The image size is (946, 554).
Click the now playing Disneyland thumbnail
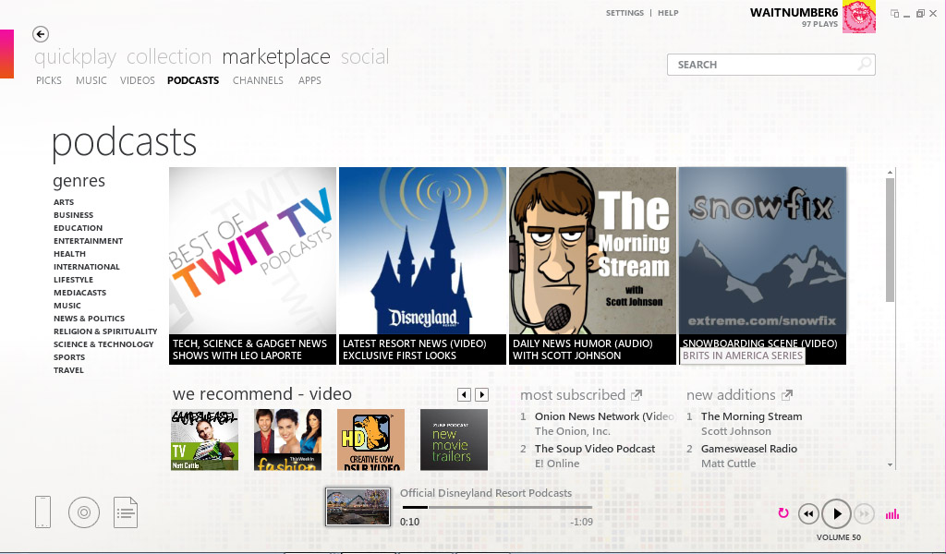pos(358,507)
